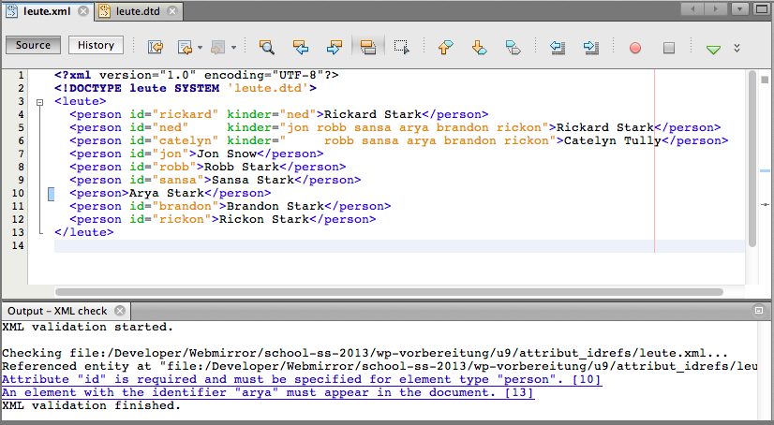Open the 'Attribute "id" is required' error link
This screenshot has width=774, height=425.
302,380
